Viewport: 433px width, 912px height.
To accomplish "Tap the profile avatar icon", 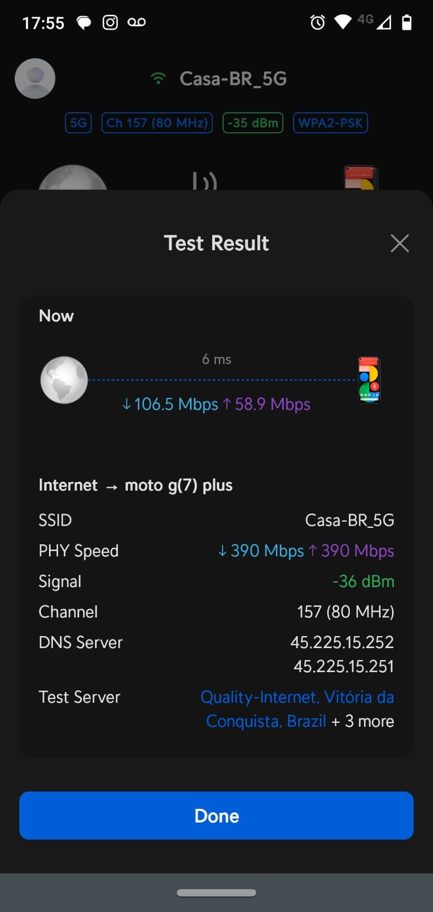I will click(35, 79).
